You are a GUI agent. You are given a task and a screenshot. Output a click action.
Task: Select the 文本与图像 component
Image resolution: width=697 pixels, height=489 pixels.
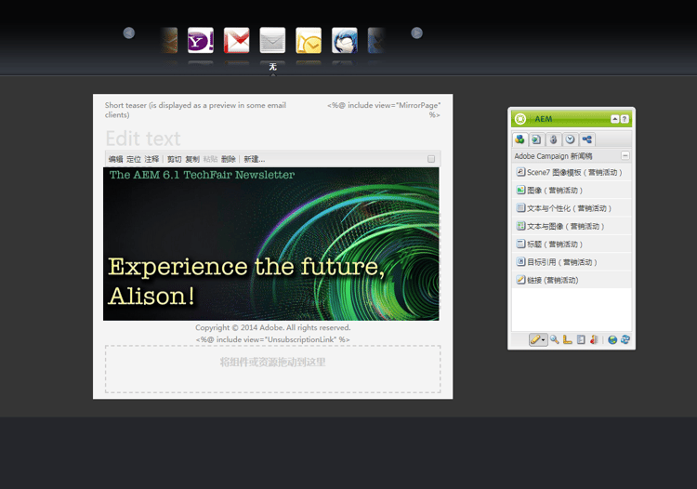point(572,226)
